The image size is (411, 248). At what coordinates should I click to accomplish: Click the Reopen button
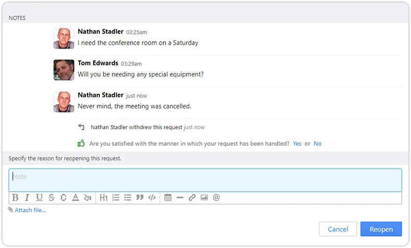point(381,229)
